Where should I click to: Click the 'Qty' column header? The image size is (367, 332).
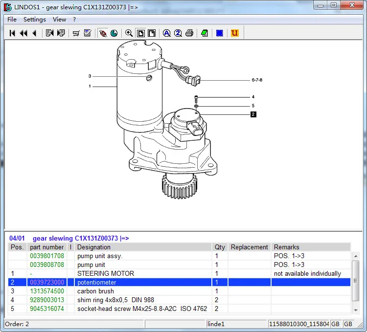click(x=220, y=247)
